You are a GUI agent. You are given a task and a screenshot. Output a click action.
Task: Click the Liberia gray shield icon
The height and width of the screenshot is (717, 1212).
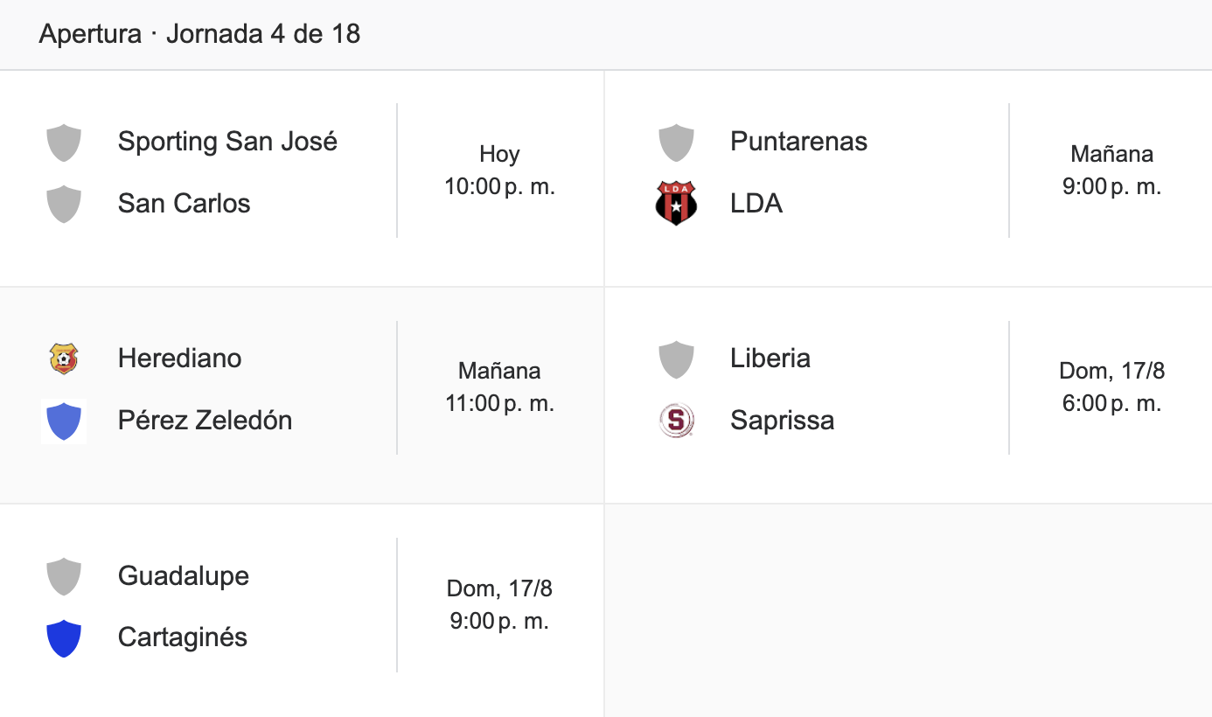pos(676,359)
